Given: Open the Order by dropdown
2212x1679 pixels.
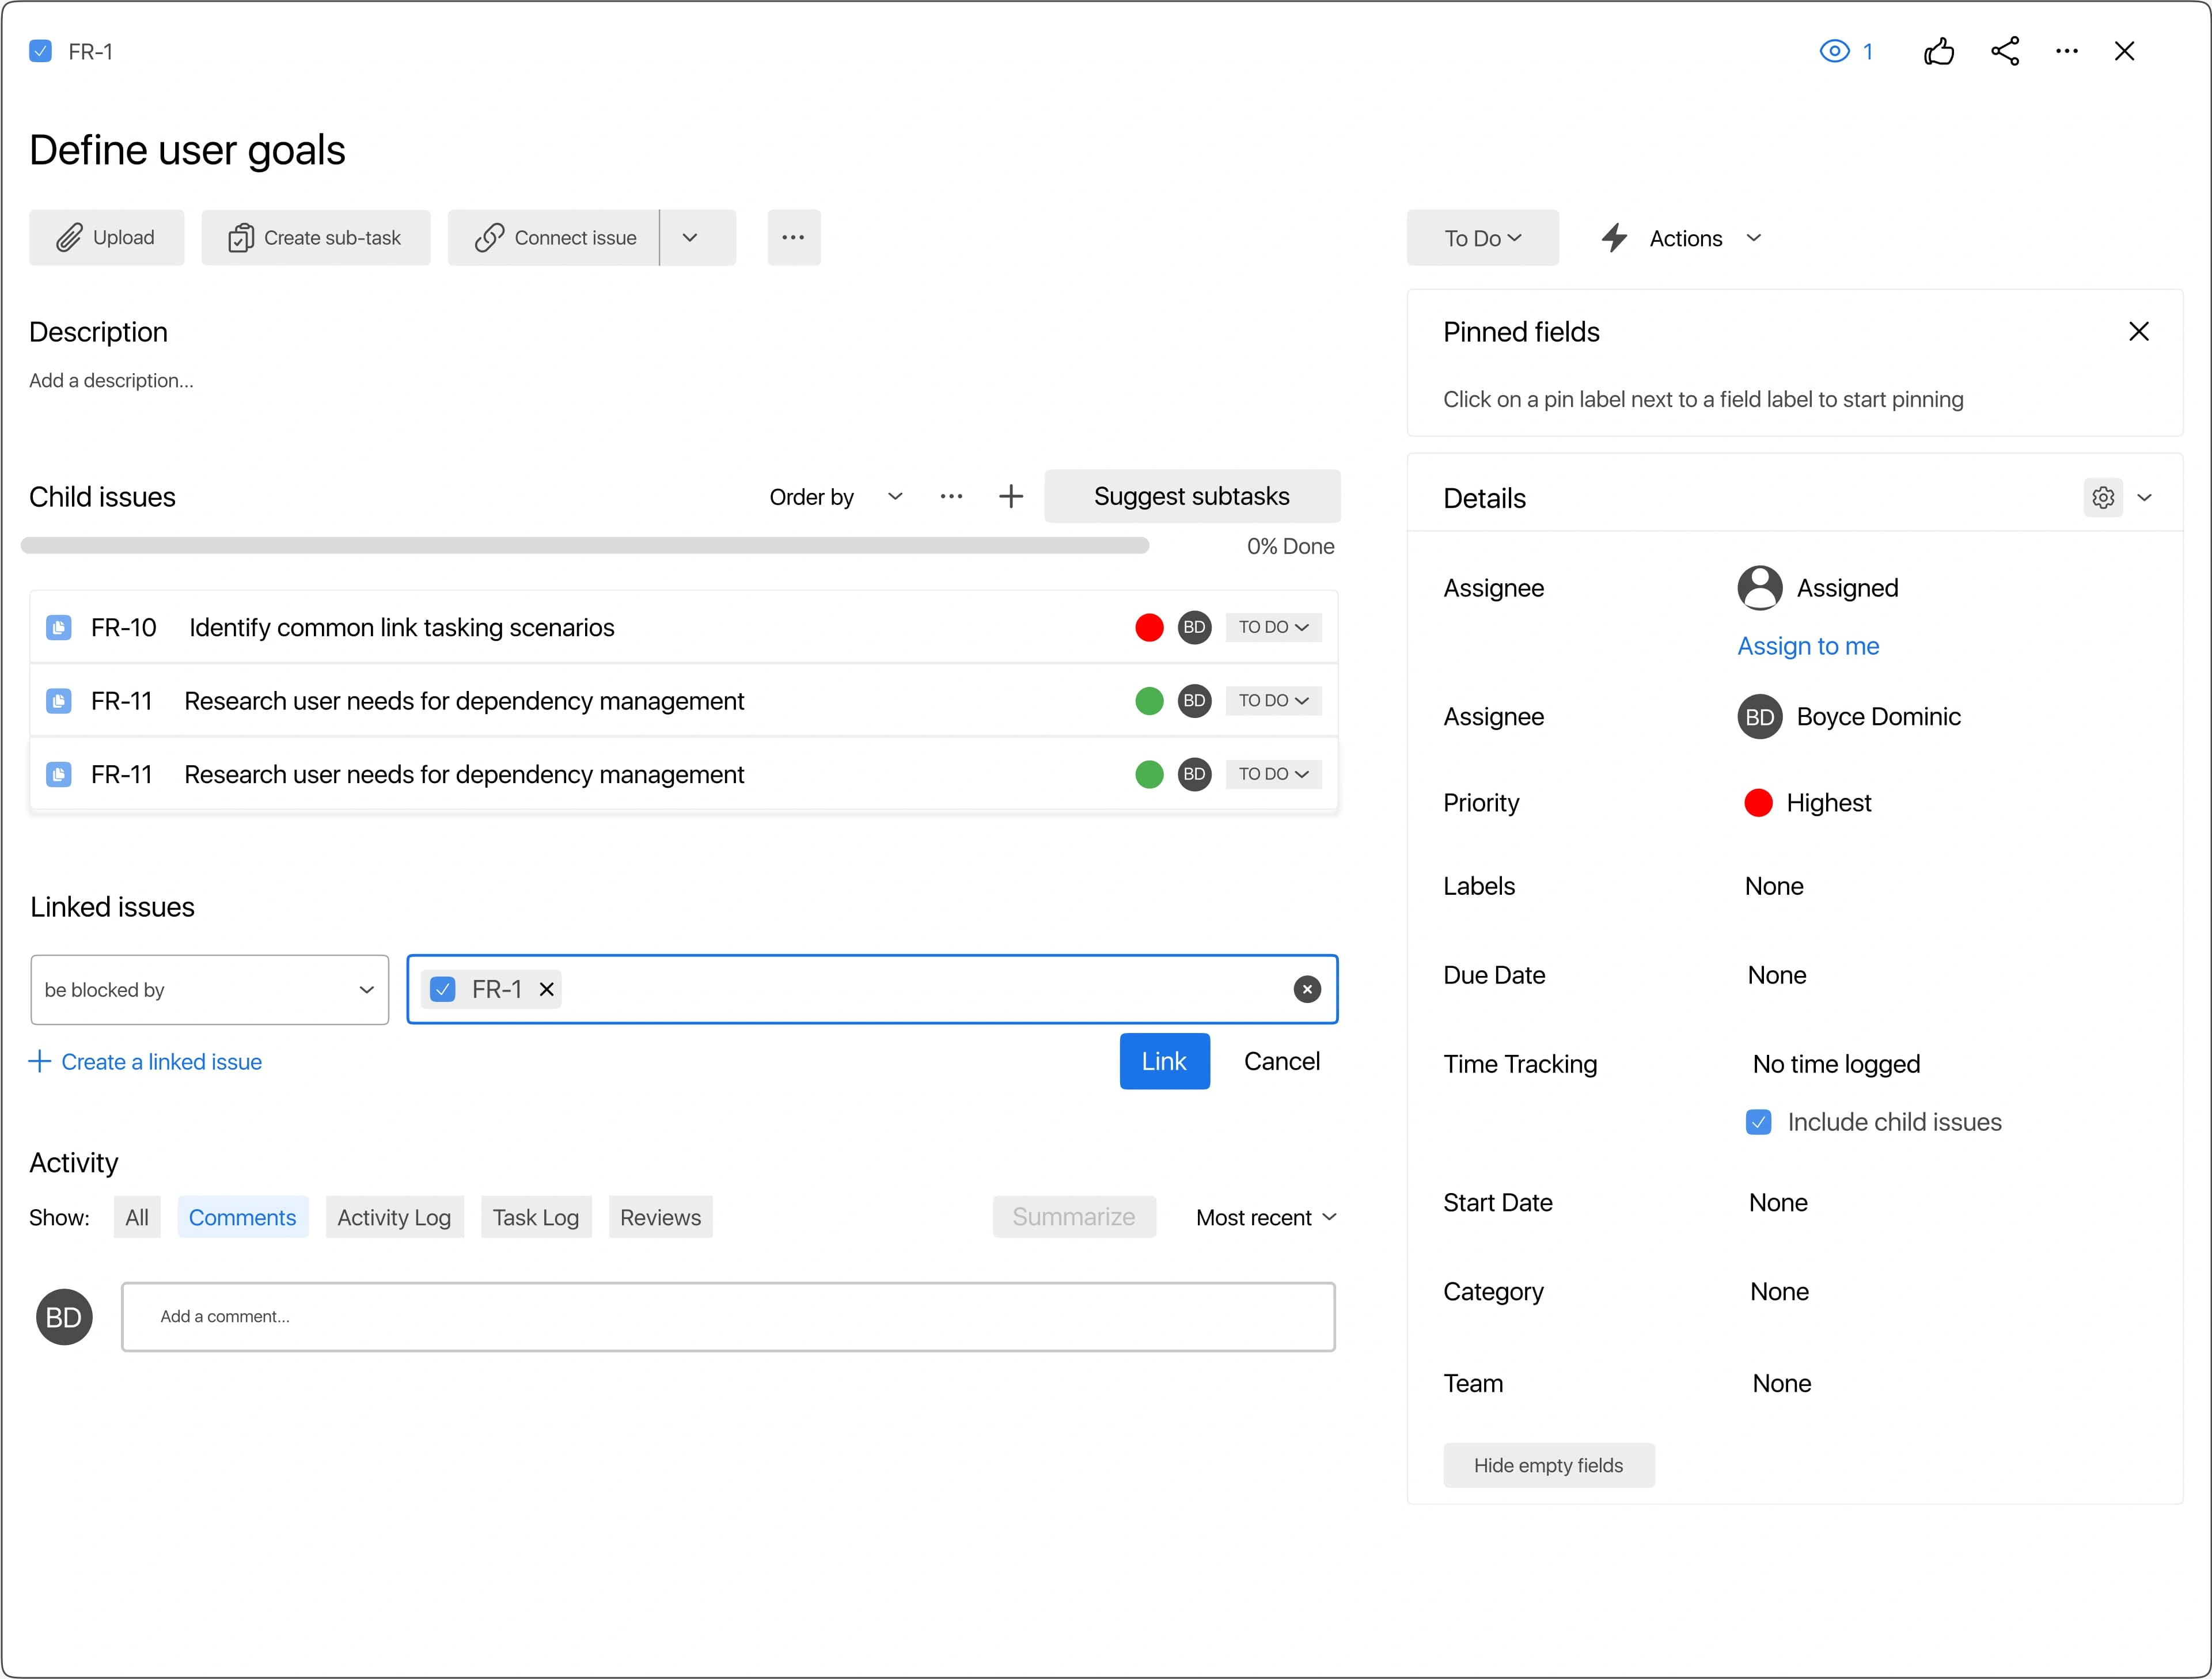Looking at the screenshot, I should point(836,497).
